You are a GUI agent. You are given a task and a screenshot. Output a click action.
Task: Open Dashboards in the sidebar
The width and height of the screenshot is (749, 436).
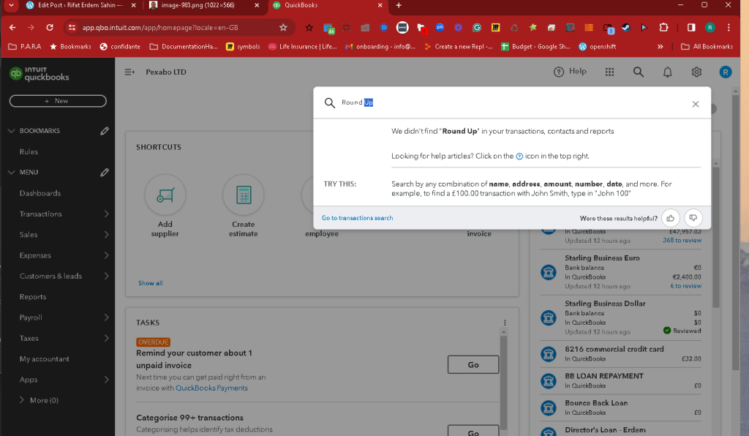pyautogui.click(x=40, y=193)
